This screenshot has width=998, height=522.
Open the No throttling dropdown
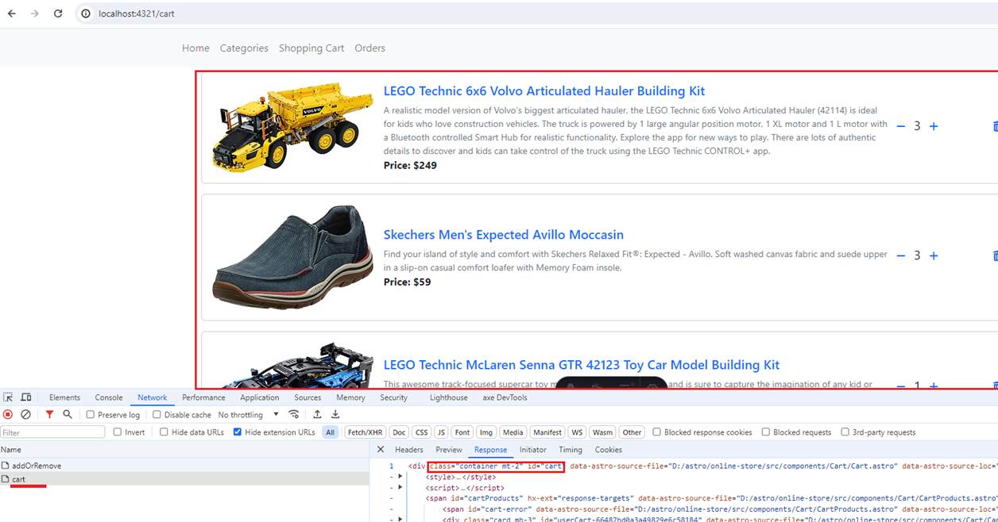(249, 414)
